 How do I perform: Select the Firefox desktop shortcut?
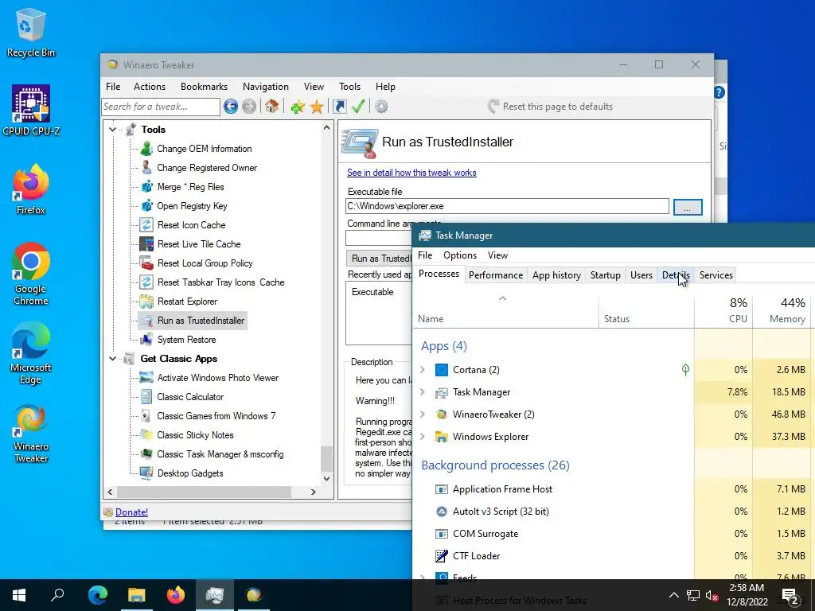click(31, 189)
